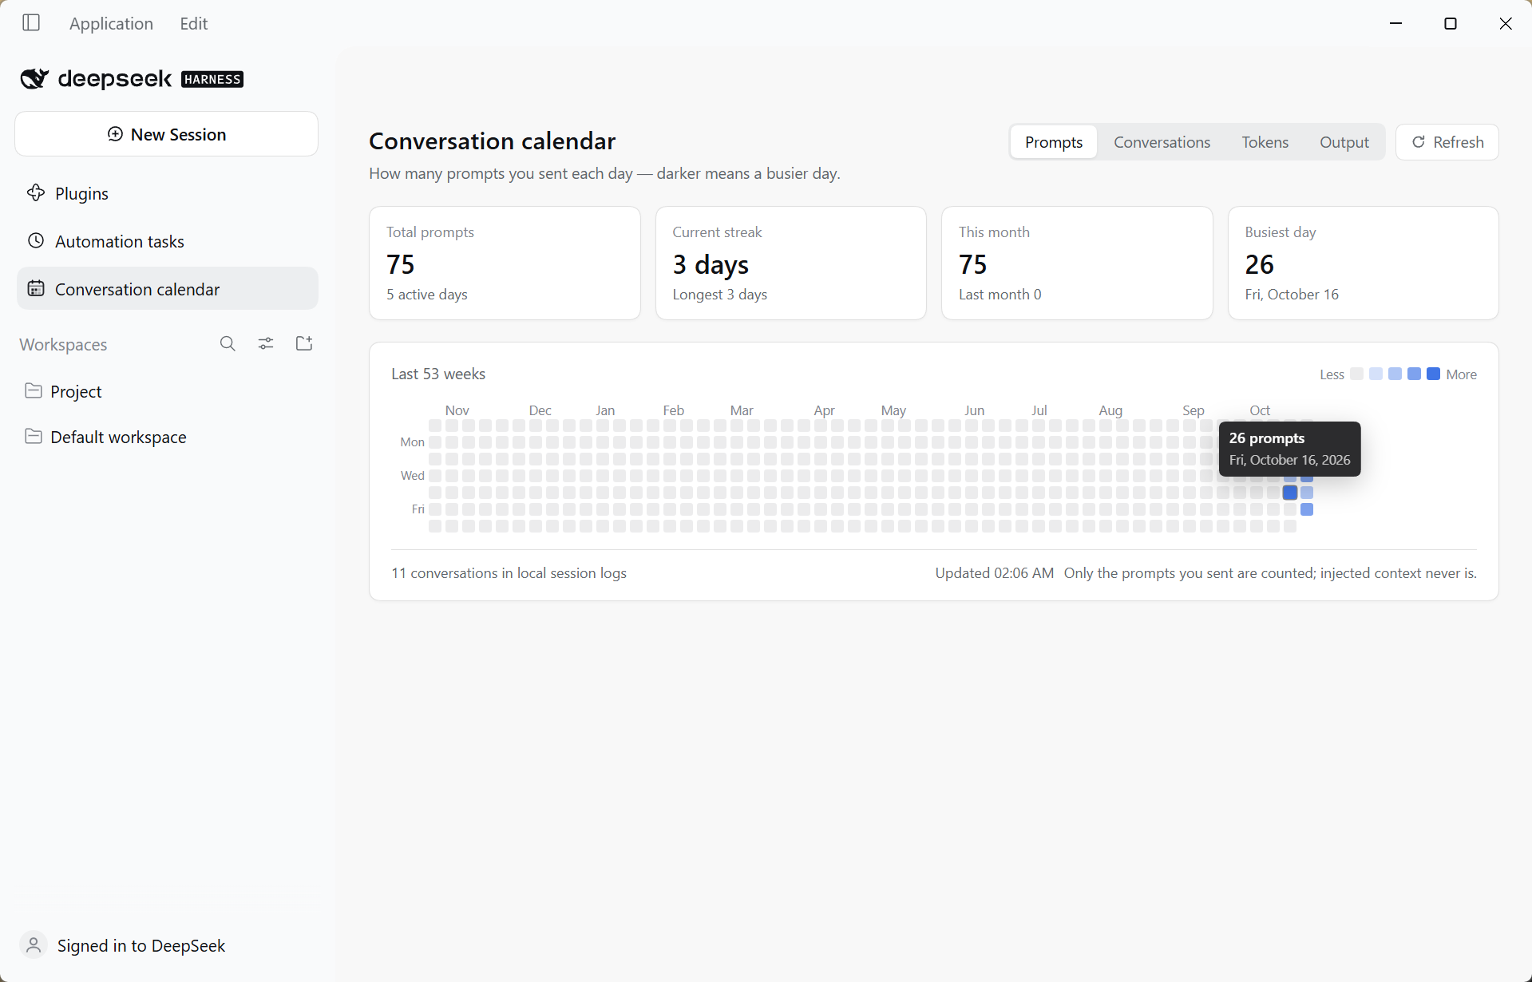
Task: Switch to the Tokens tab
Action: point(1265,142)
